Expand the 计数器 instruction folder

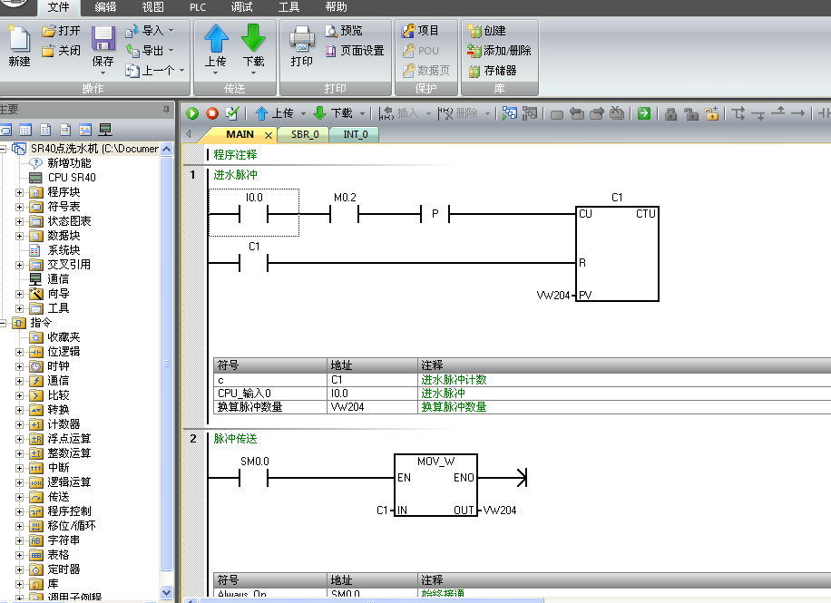[x=19, y=424]
